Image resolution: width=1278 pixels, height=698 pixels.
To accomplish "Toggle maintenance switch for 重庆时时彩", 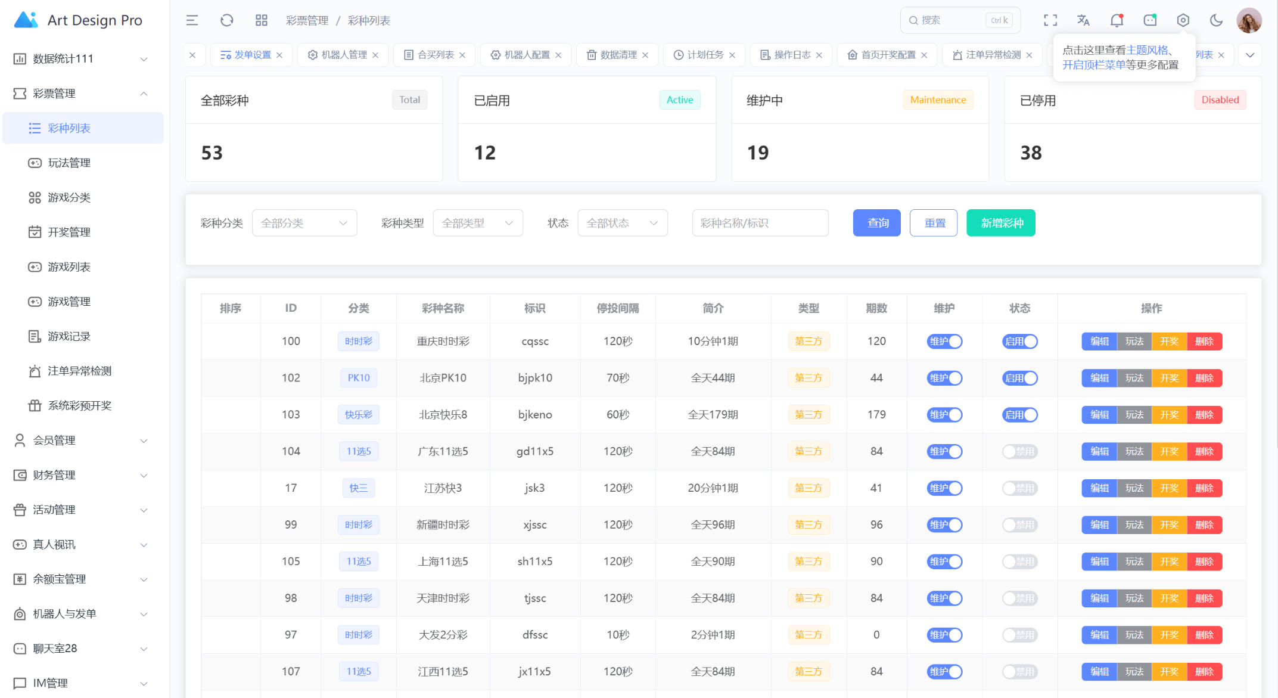I will (944, 342).
